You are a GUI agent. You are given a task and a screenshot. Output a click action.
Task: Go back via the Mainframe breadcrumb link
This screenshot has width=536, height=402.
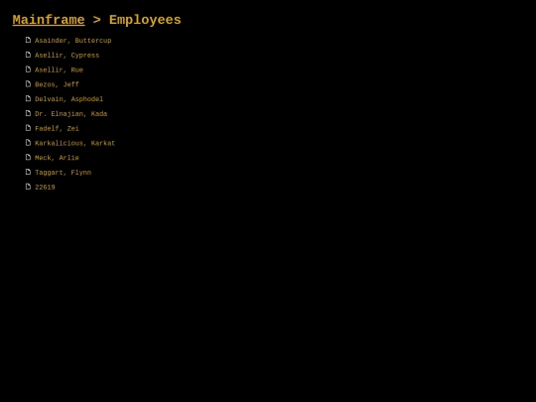(x=49, y=20)
